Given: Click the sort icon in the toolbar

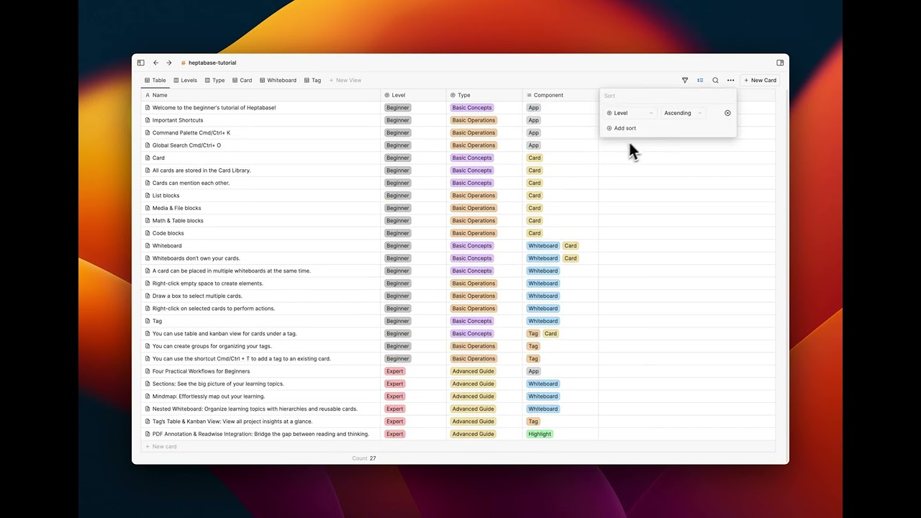Looking at the screenshot, I should pyautogui.click(x=700, y=81).
